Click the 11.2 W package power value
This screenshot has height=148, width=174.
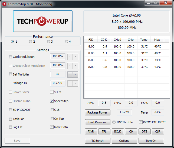[124, 112]
